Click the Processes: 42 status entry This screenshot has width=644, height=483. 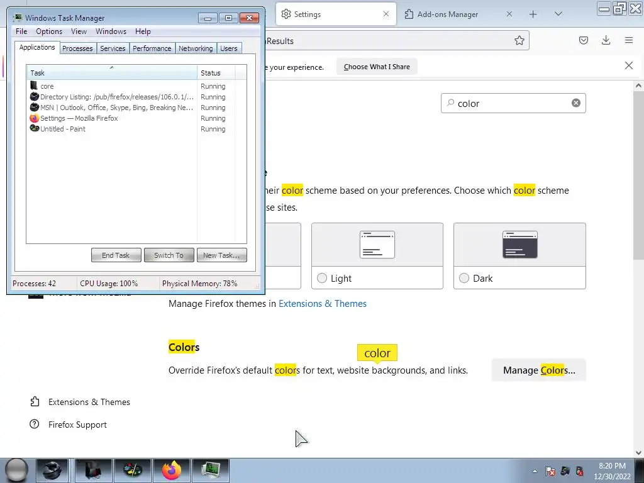pos(34,284)
